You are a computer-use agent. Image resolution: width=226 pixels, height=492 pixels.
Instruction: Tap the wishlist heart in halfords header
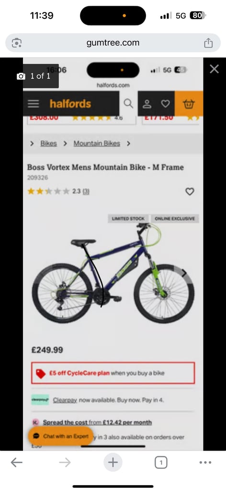165,104
